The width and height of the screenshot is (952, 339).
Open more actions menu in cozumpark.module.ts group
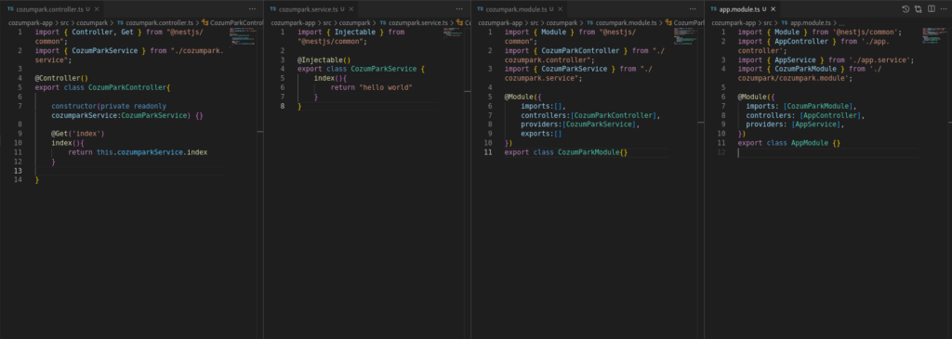(693, 9)
